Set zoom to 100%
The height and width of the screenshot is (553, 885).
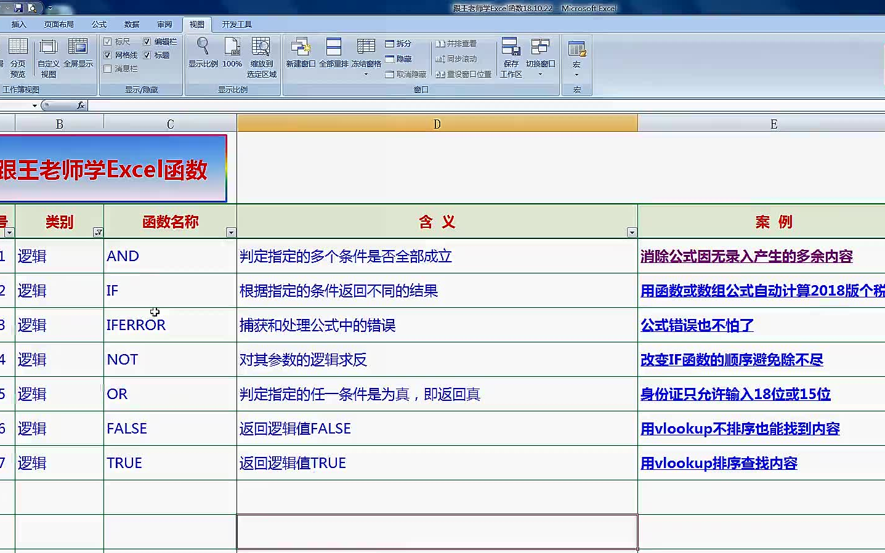pyautogui.click(x=232, y=53)
